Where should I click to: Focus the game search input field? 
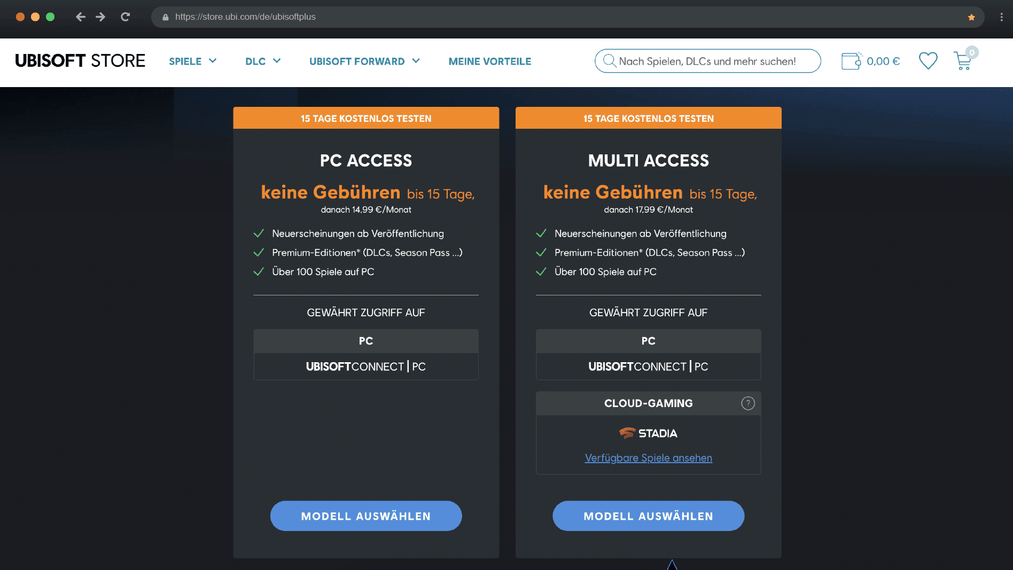pyautogui.click(x=707, y=61)
